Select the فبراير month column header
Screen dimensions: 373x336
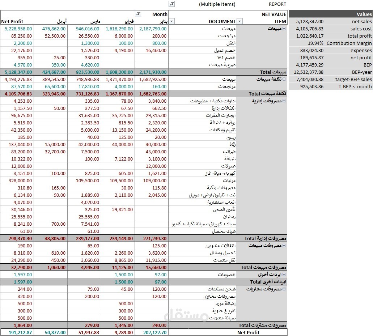pyautogui.click(x=129, y=21)
